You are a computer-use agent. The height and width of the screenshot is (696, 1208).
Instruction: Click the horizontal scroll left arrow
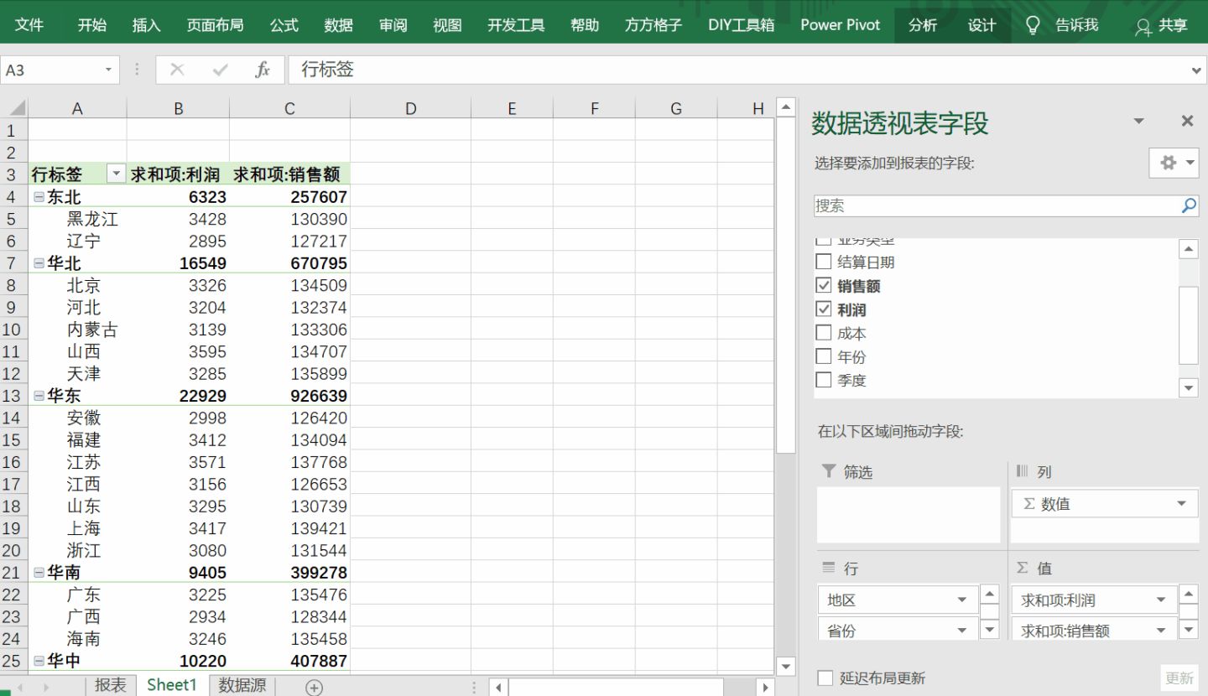pos(498,688)
